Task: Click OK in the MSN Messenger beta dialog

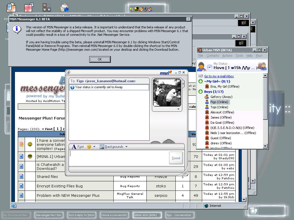Action: tap(100, 59)
